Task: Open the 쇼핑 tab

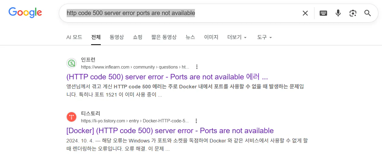Action: pos(138,37)
